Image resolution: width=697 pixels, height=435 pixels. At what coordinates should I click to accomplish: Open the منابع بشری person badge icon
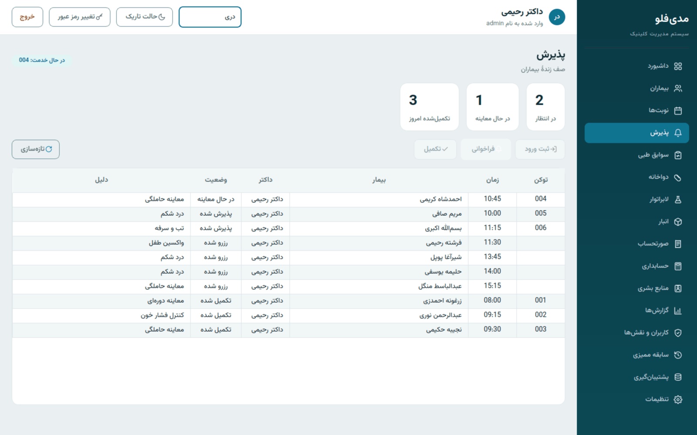pos(678,288)
